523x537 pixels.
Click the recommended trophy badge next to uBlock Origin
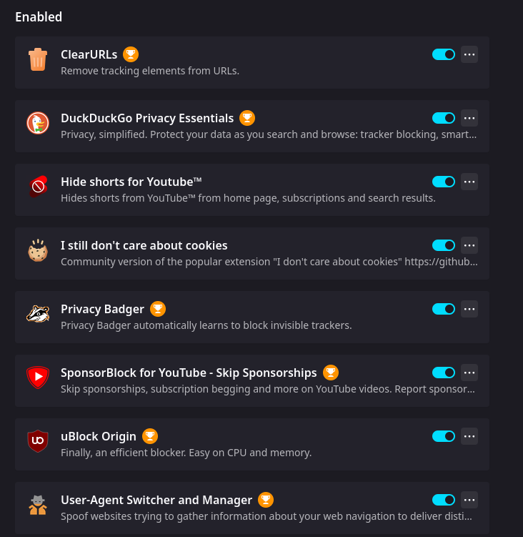click(150, 436)
